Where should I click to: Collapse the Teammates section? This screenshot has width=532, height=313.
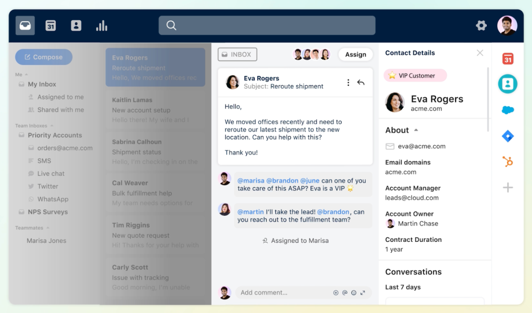click(x=47, y=228)
